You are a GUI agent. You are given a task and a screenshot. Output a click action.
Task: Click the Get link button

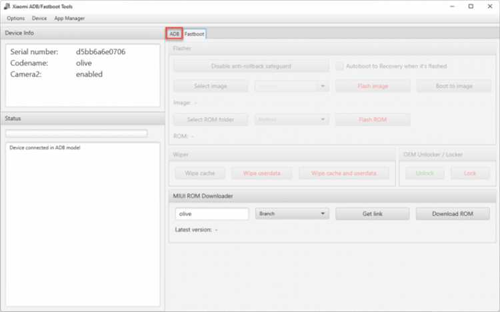(x=373, y=214)
